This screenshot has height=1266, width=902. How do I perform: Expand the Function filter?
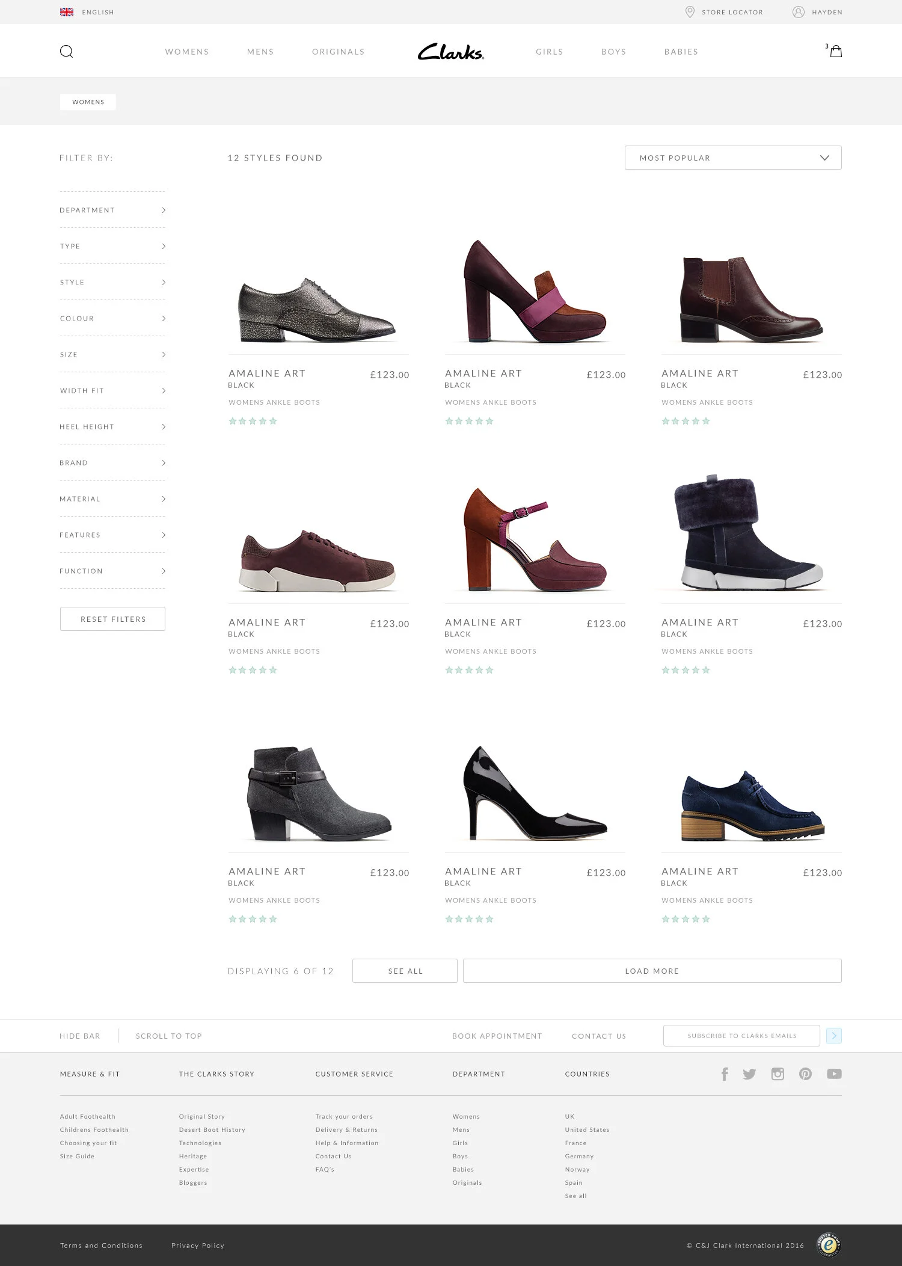(x=112, y=571)
